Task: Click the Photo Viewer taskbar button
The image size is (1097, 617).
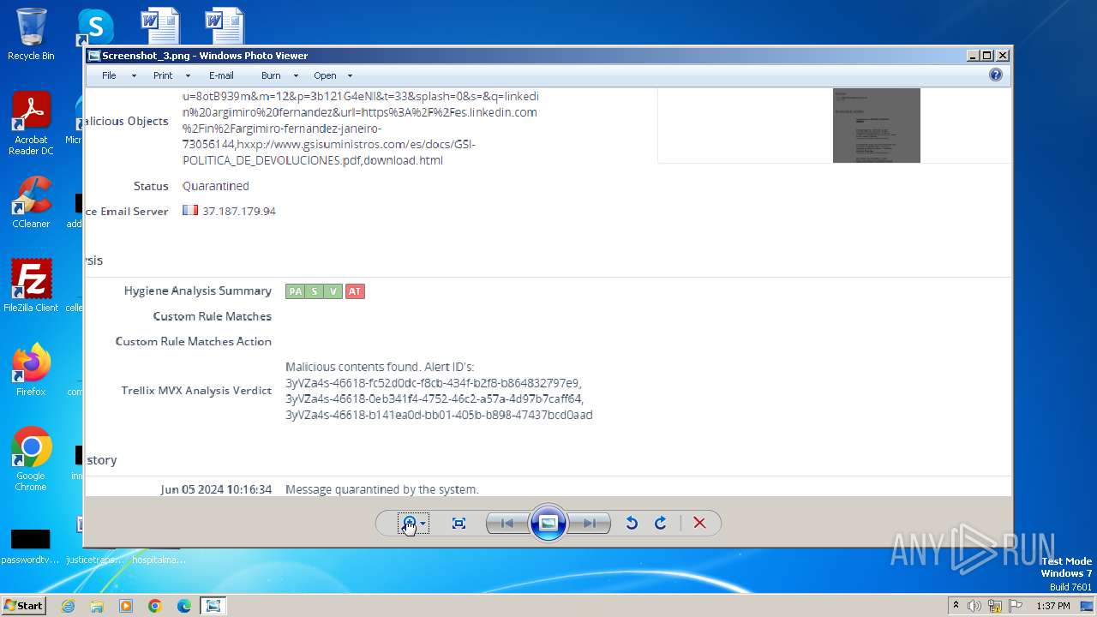Action: (213, 606)
